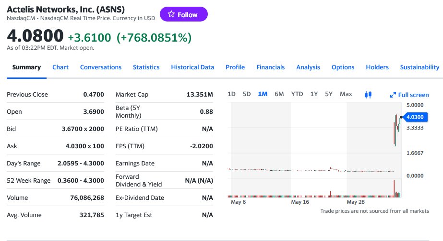Open the Financials tab
The image size is (443, 241).
tap(270, 67)
